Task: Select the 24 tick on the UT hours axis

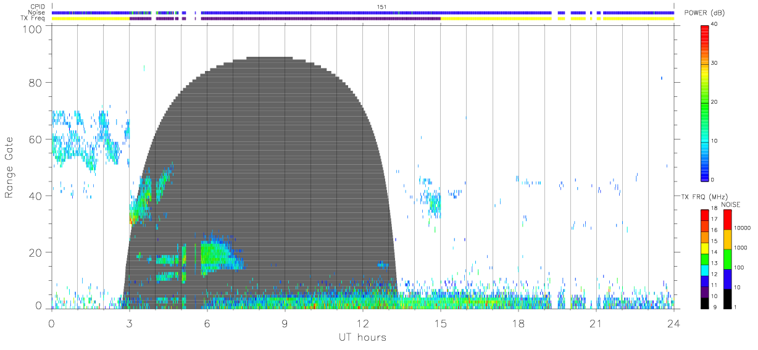Action: (x=673, y=323)
